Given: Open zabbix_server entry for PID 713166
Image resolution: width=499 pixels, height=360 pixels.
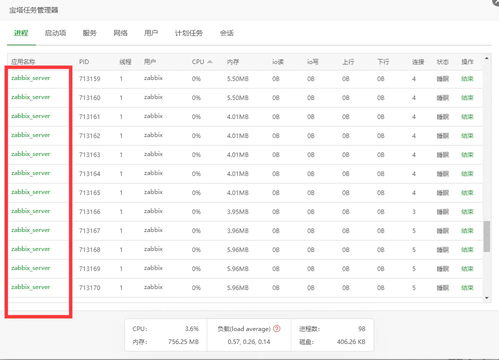Looking at the screenshot, I should [30, 211].
